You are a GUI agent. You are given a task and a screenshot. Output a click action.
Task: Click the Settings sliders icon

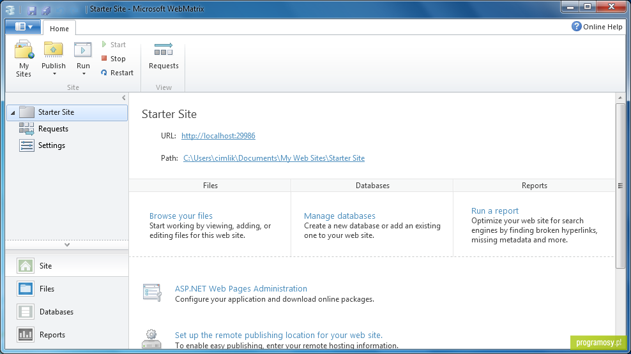click(x=27, y=145)
